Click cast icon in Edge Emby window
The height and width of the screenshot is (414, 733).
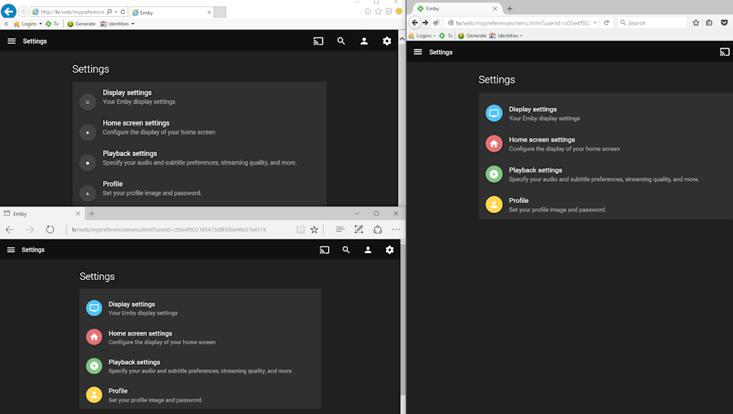[324, 250]
